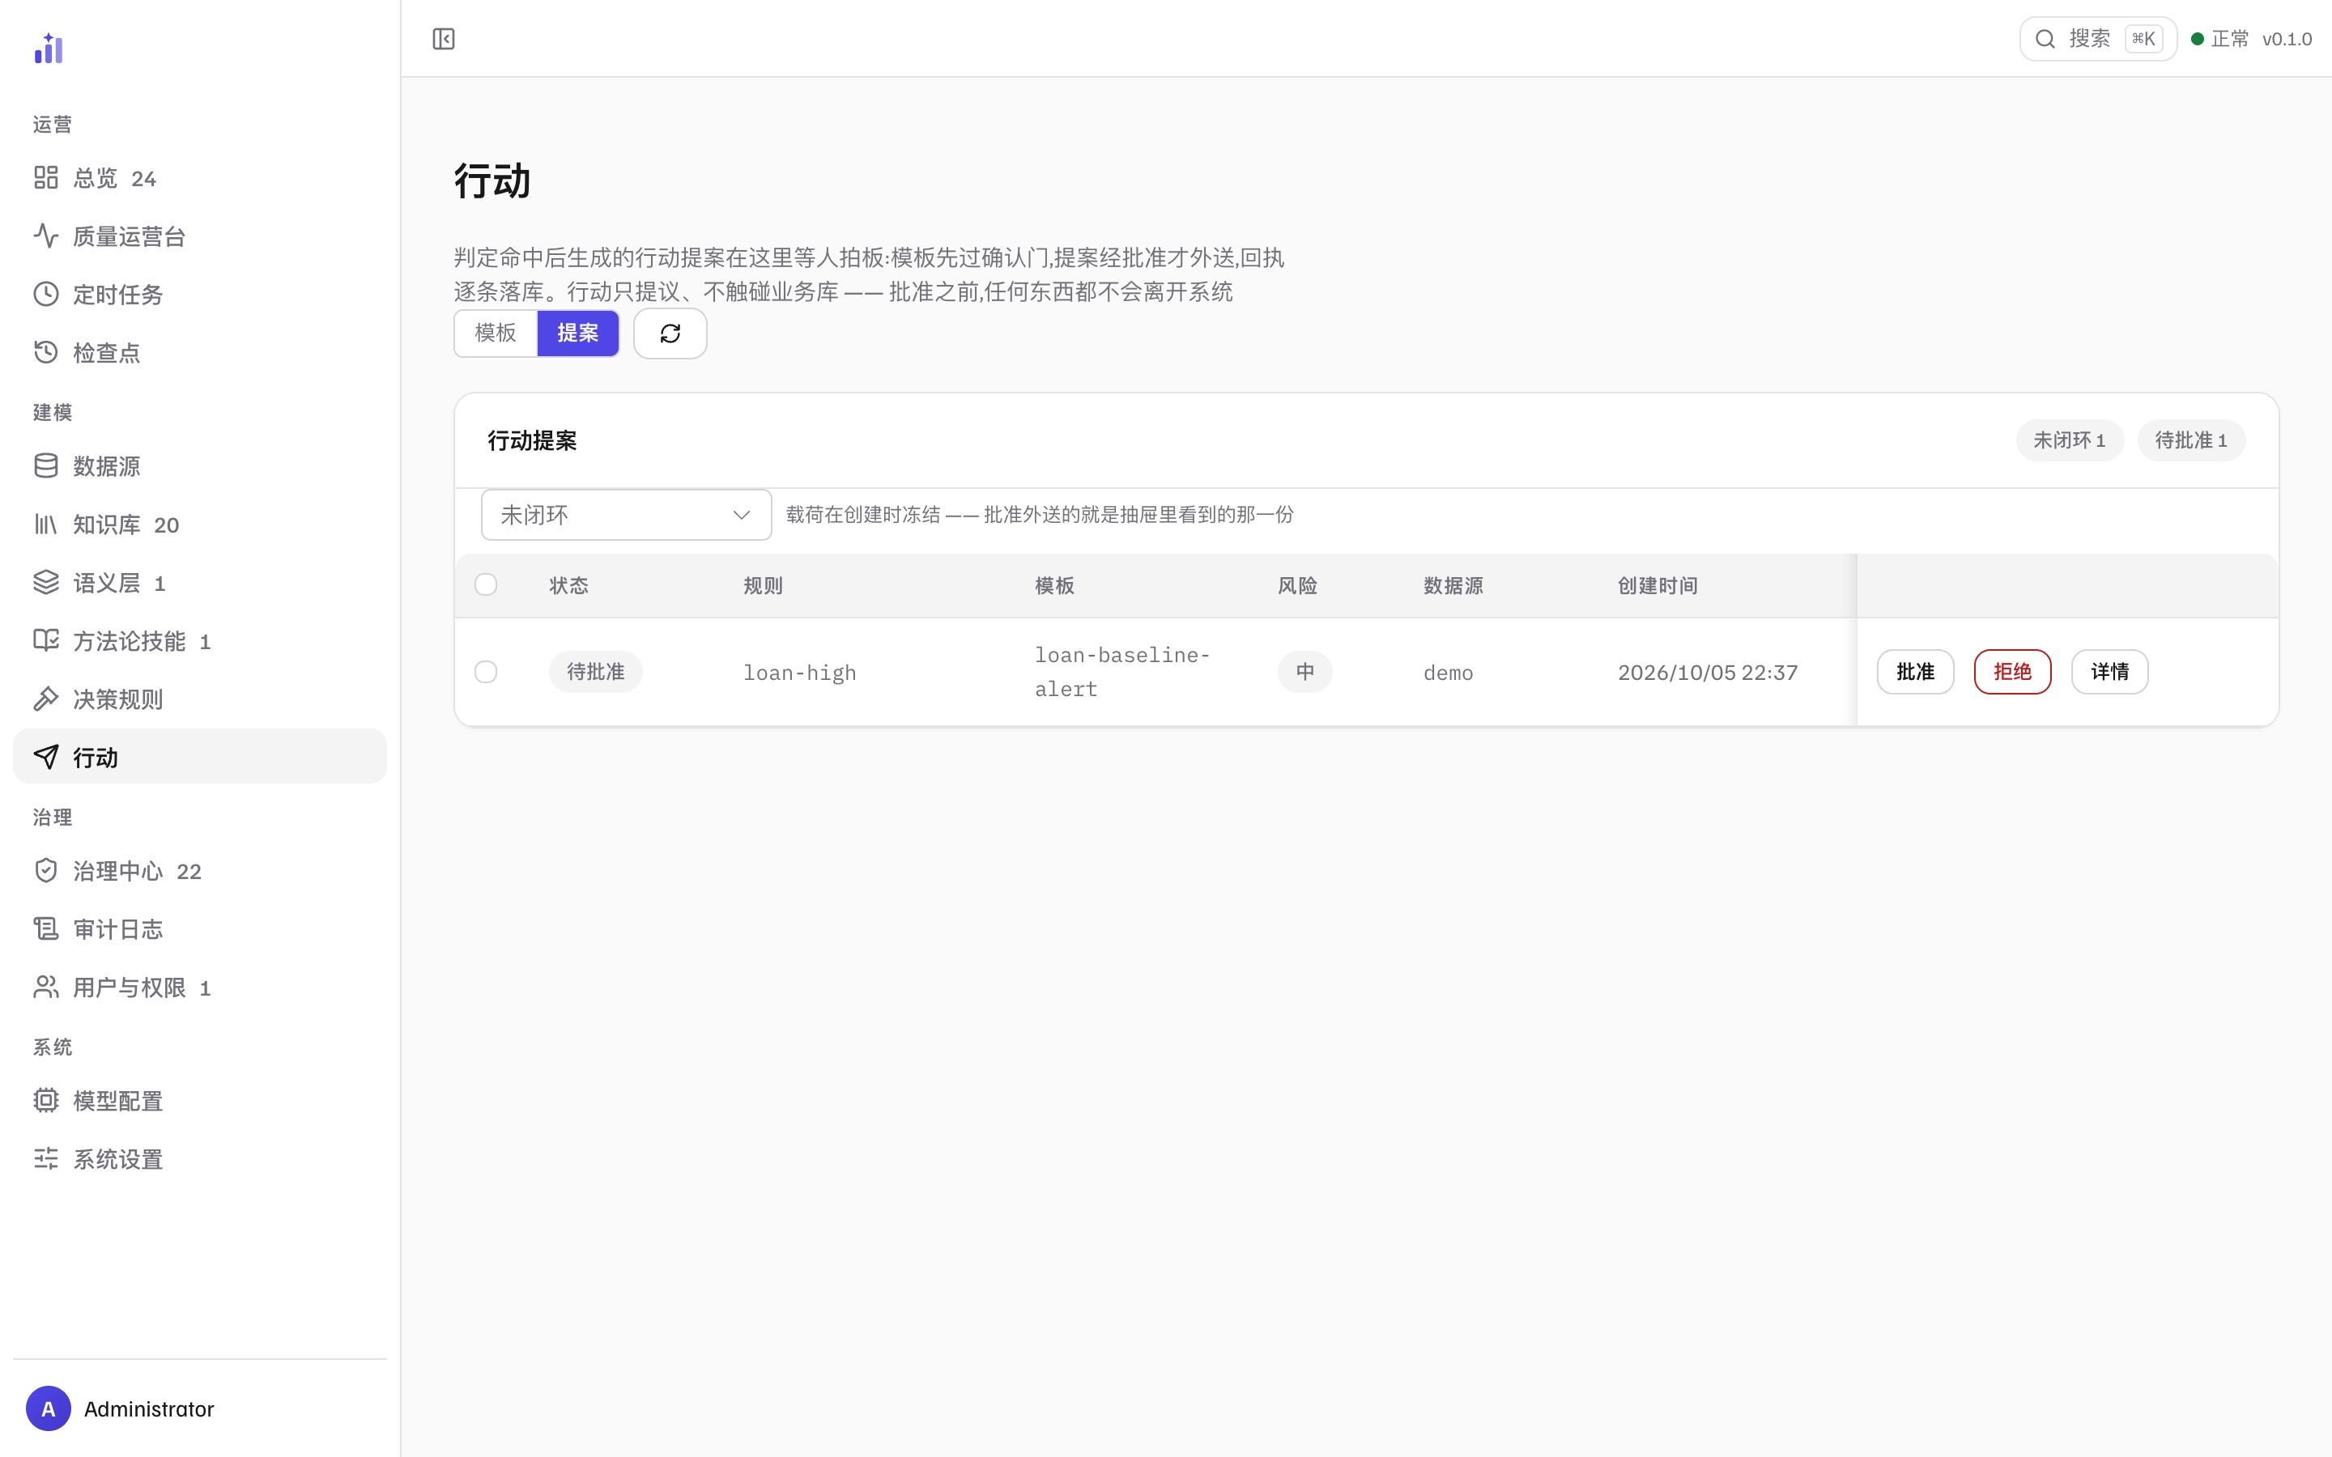Open the 行动 sidebar item

199,758
